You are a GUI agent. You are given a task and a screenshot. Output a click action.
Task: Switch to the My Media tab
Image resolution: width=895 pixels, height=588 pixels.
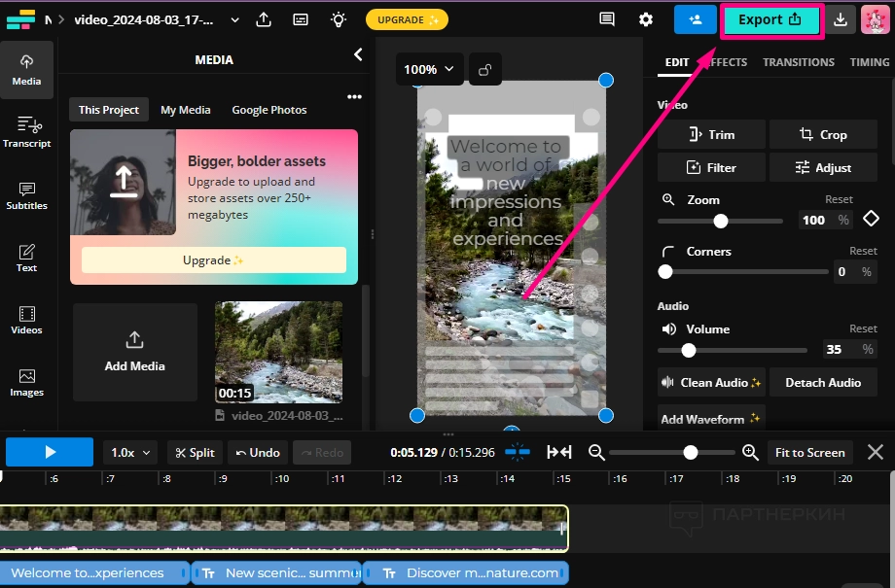[x=185, y=110]
